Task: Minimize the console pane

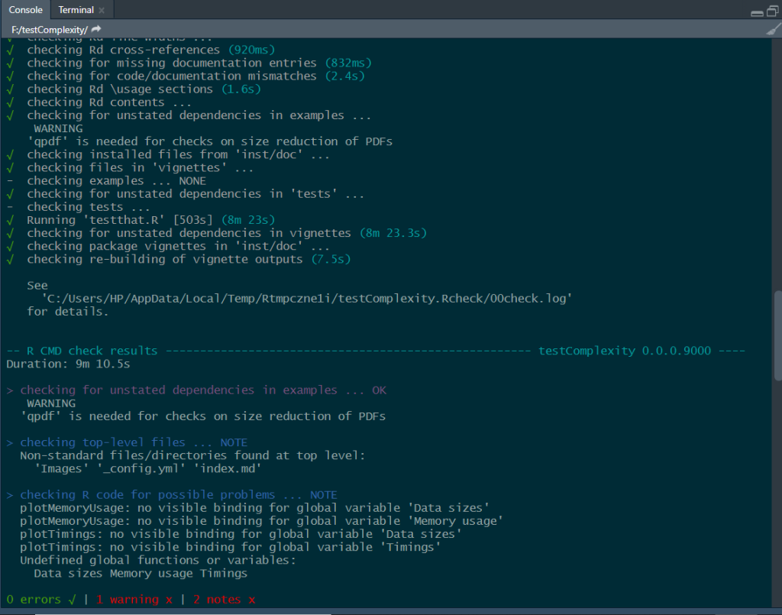Action: click(757, 13)
